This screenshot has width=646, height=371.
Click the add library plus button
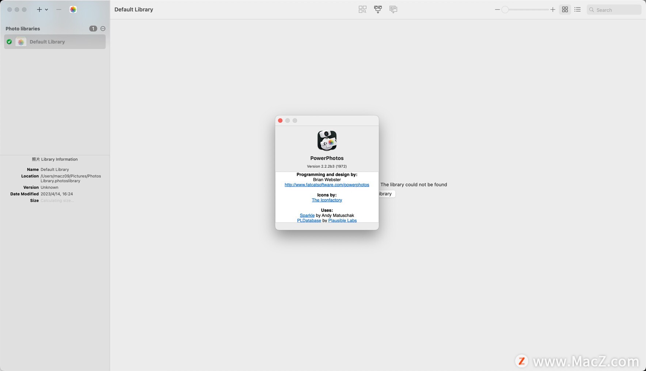(x=39, y=9)
